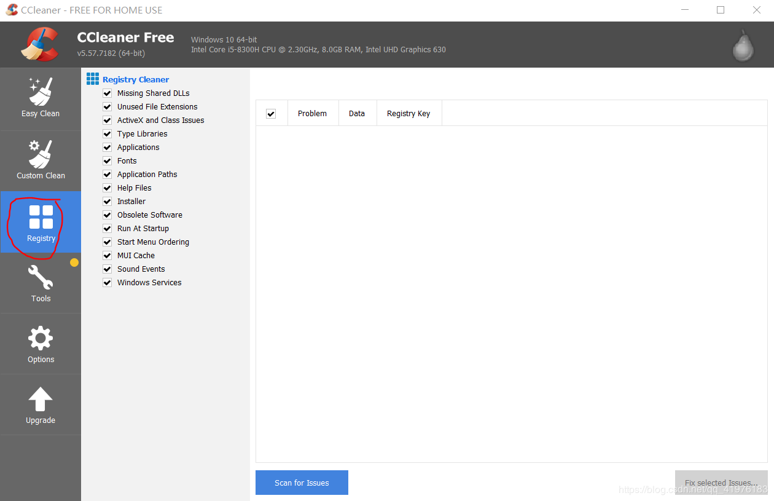
Task: Disable the Windows Services checkbox
Action: click(107, 283)
